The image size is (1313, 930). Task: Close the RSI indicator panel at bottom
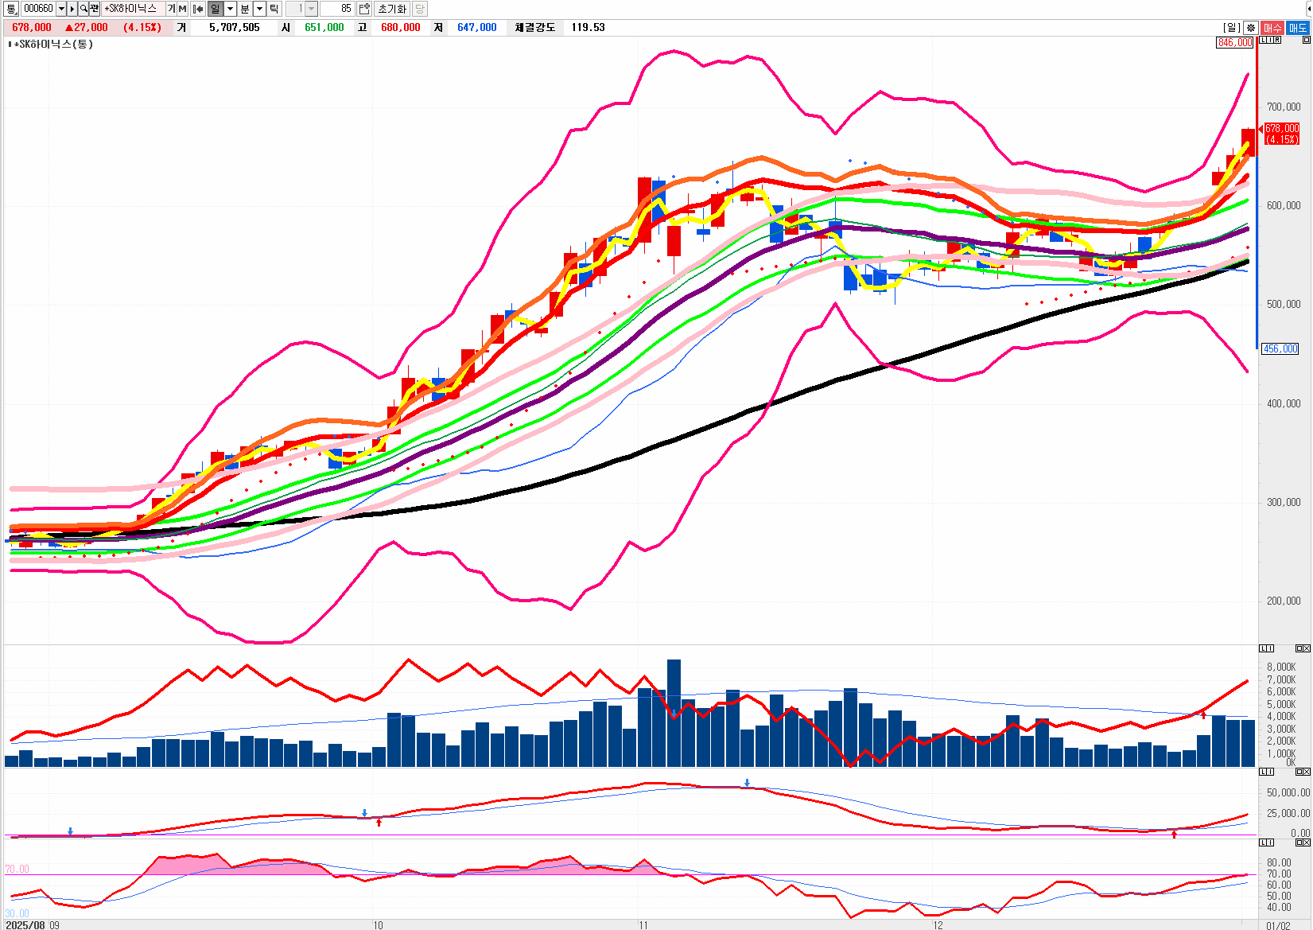point(1305,842)
